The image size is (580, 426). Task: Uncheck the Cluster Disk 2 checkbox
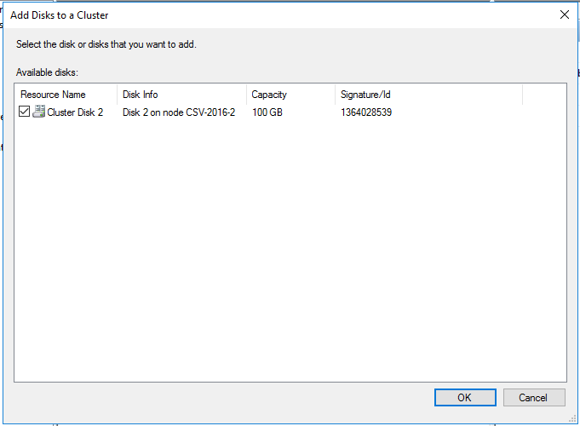tap(25, 112)
